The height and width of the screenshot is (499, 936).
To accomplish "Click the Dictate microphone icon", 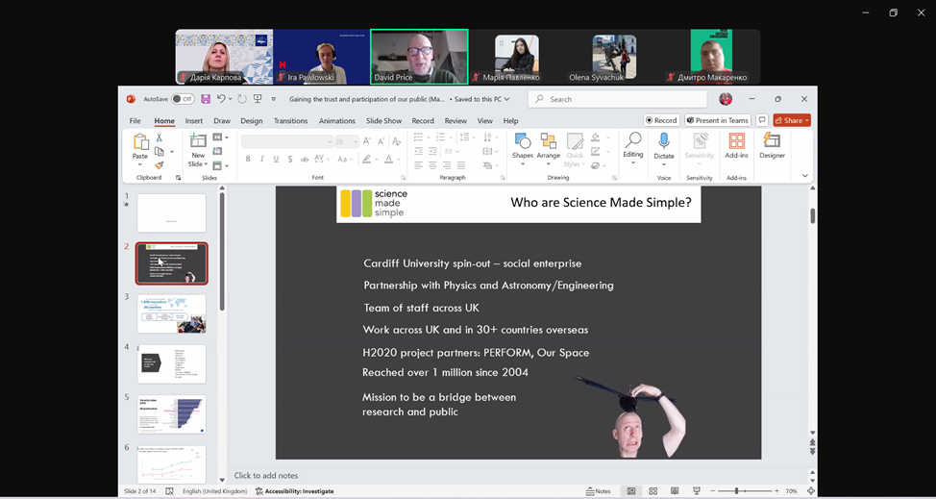I will 663,141.
